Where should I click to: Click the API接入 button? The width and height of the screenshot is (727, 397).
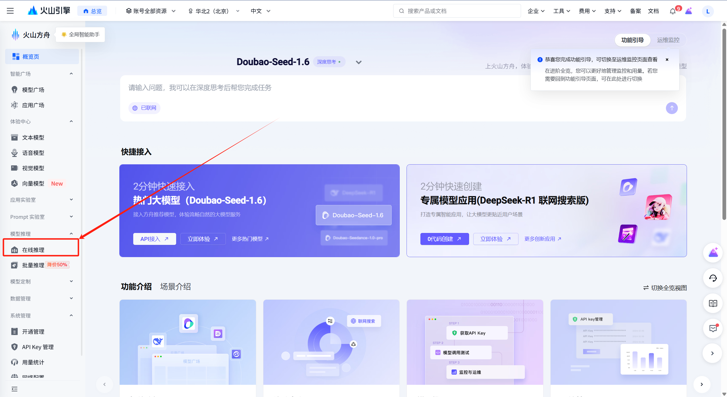(155, 239)
